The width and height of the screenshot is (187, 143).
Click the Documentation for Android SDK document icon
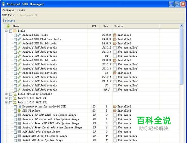point(19,106)
